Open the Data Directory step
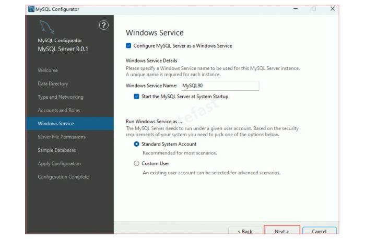The image size is (365, 239). [53, 83]
